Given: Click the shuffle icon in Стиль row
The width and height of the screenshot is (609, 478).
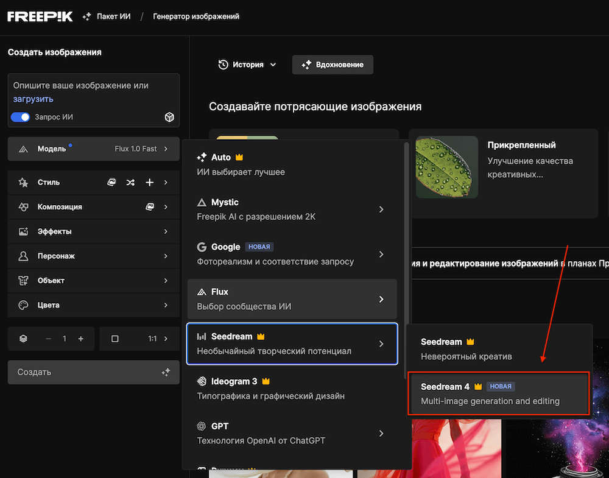Looking at the screenshot, I should point(130,182).
